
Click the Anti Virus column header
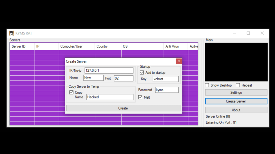coord(176,47)
